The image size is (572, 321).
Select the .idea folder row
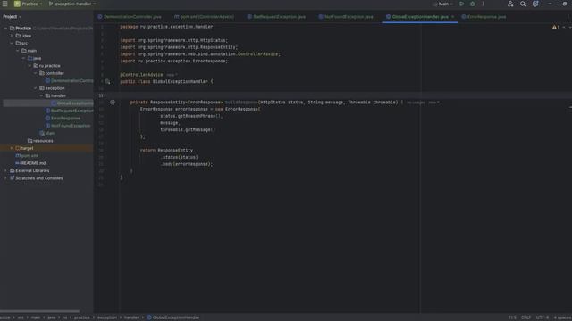pos(46,36)
